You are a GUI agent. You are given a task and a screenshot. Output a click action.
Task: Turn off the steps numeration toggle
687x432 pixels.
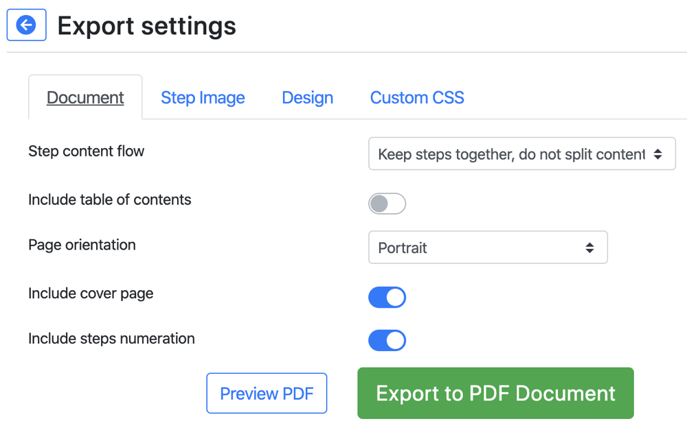pos(387,340)
